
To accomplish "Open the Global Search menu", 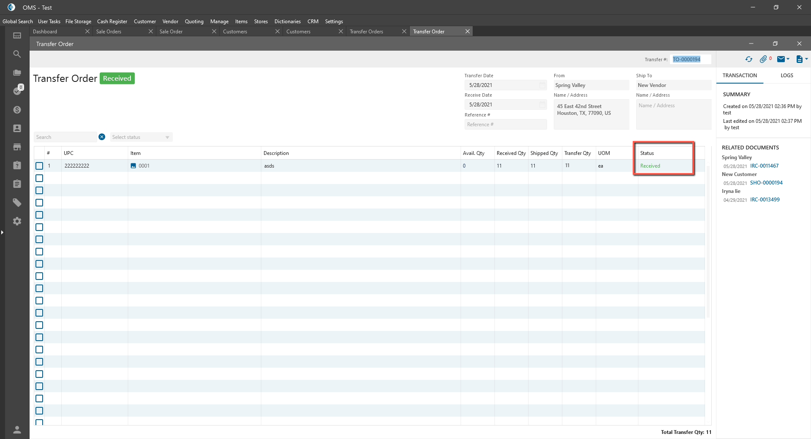I will [x=18, y=22].
